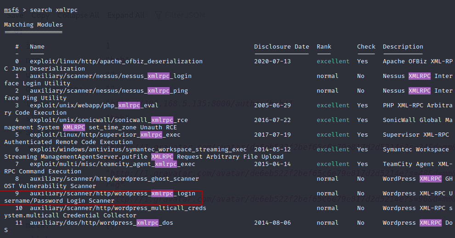Click module symantec_workspace_streaming_exec path
This screenshot has width=455, height=238.
(138, 149)
